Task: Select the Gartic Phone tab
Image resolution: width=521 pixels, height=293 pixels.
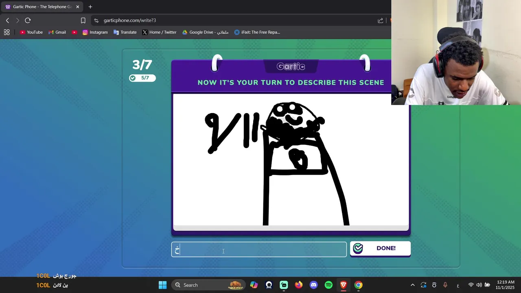Action: click(42, 7)
